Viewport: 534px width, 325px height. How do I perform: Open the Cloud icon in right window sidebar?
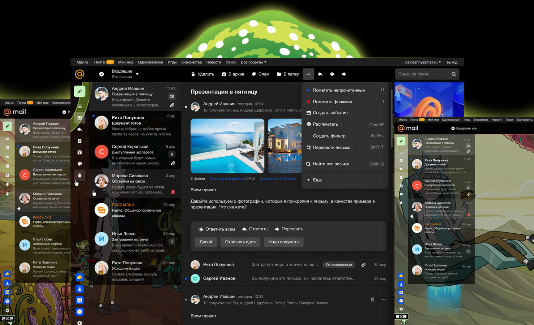click(x=401, y=276)
